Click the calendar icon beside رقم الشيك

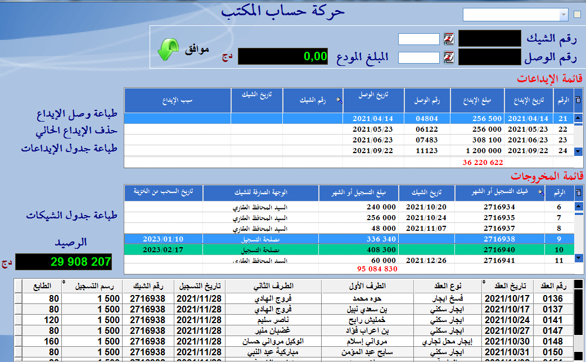(449, 39)
